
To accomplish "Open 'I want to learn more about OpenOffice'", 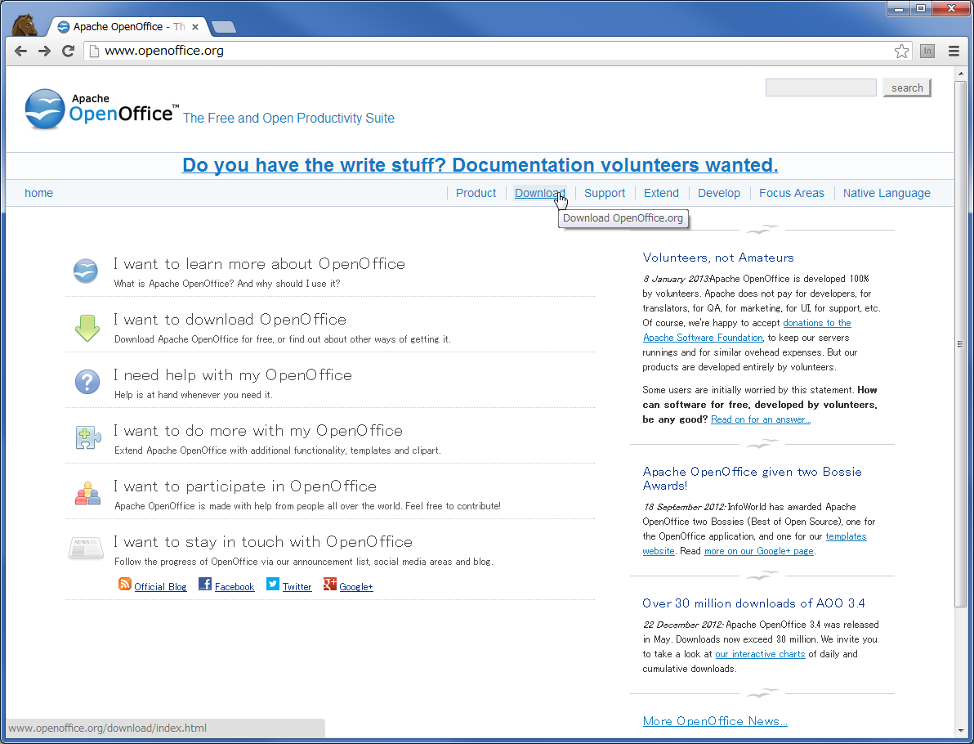I will pyautogui.click(x=259, y=263).
